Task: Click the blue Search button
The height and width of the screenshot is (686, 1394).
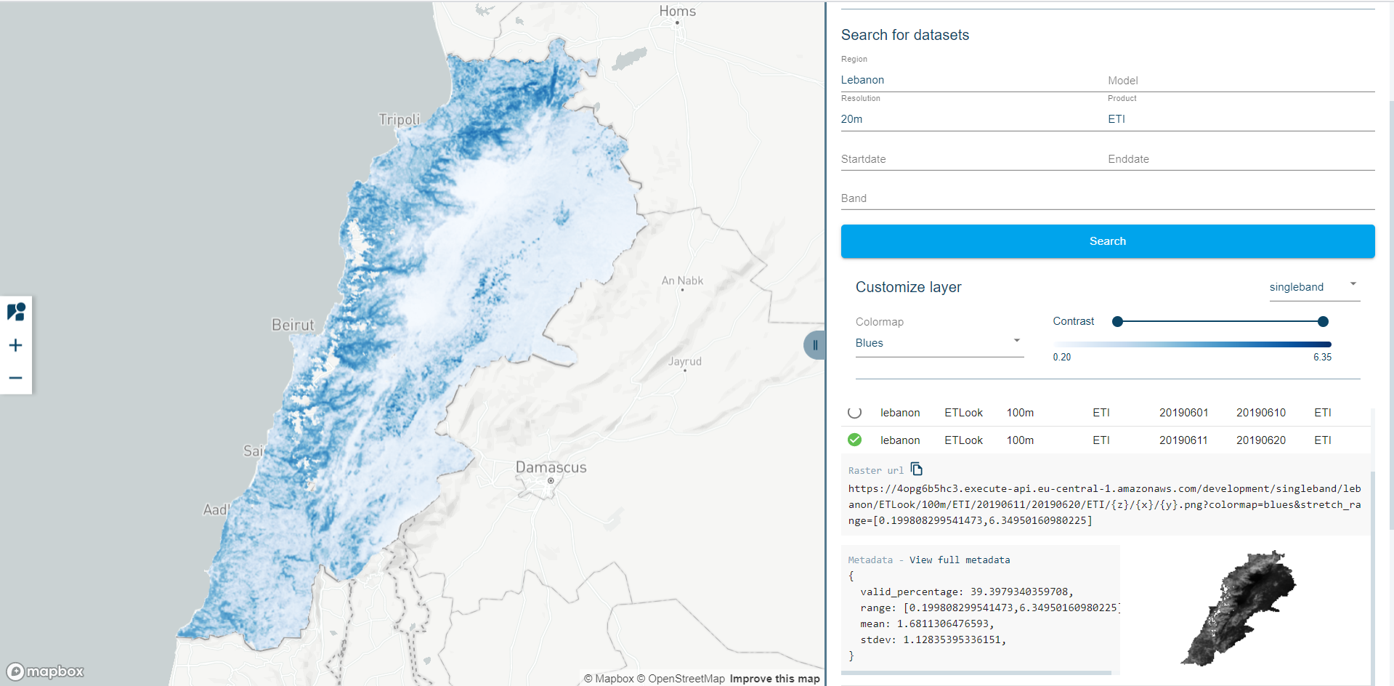Action: 1108,241
